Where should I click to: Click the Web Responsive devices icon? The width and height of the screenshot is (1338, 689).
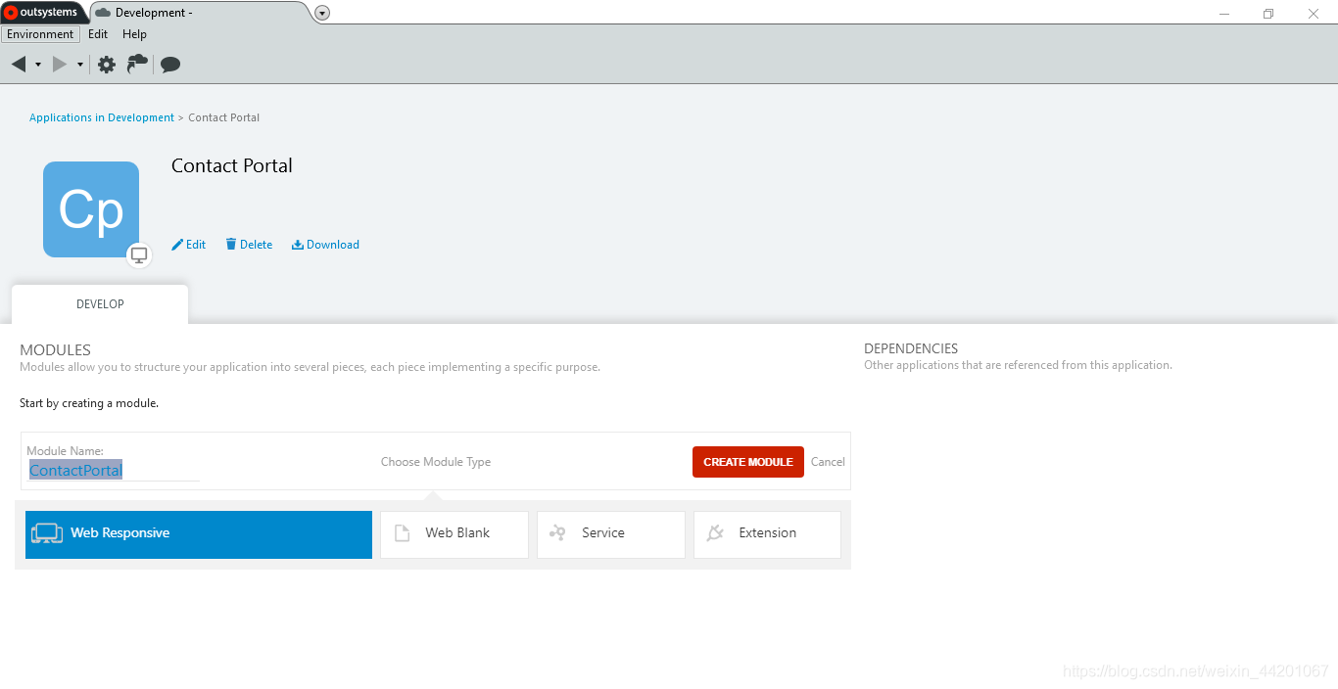coord(47,533)
